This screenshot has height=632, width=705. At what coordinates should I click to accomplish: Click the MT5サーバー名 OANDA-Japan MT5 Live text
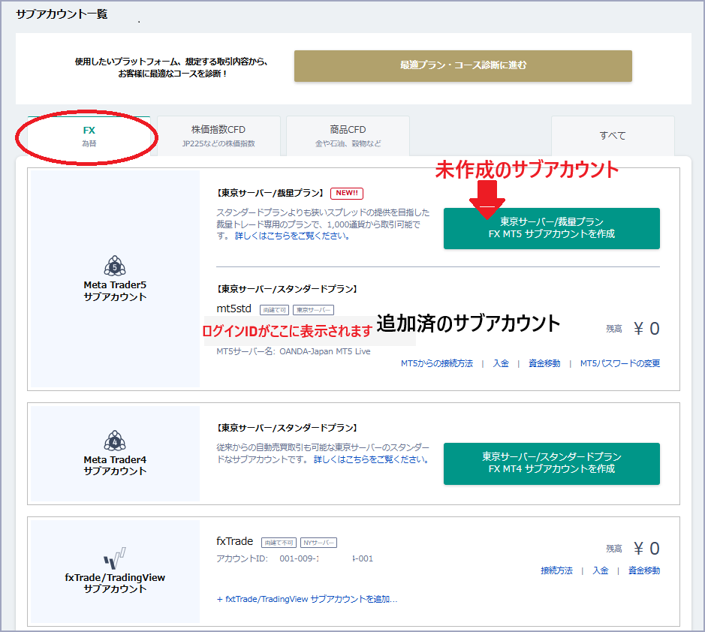(x=294, y=351)
